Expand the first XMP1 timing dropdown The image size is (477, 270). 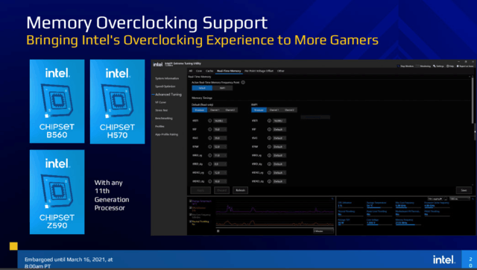[x=279, y=121]
